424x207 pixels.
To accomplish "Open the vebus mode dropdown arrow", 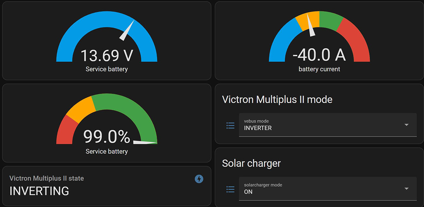I will pos(406,125).
